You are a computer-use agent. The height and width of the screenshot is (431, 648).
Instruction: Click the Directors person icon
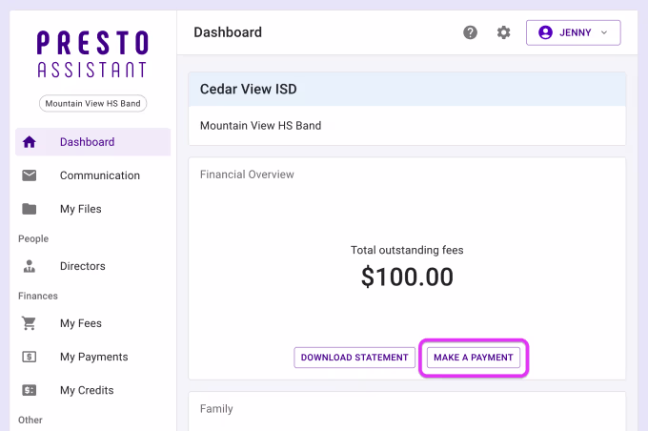[x=30, y=266]
